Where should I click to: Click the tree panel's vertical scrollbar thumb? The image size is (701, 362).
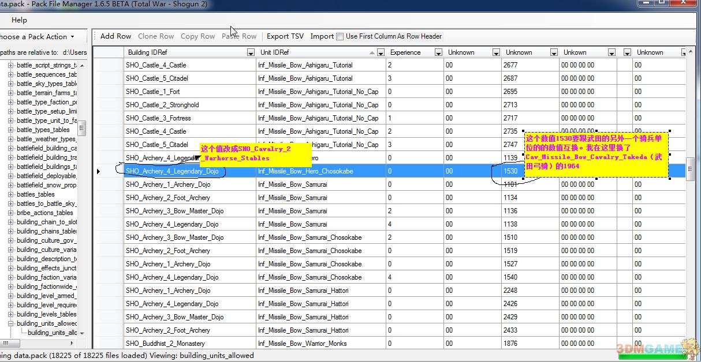[82, 128]
